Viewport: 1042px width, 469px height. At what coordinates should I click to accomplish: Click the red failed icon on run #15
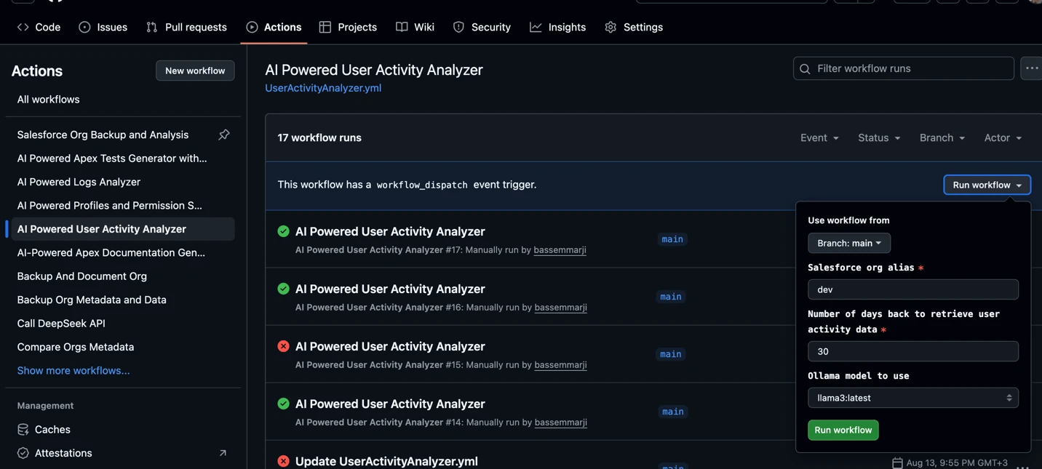(283, 346)
